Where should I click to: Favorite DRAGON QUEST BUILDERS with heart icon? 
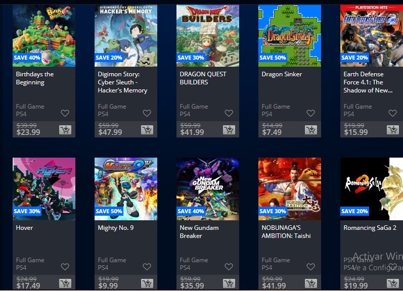click(229, 113)
